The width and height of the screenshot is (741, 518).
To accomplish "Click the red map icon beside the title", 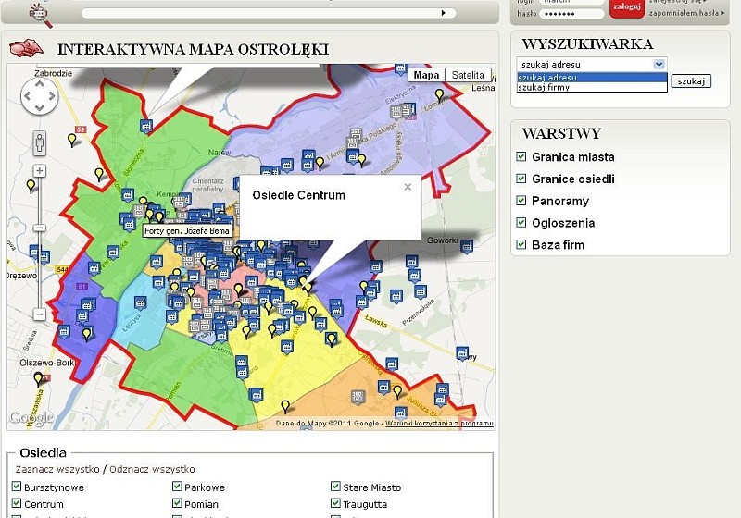I will coord(26,48).
